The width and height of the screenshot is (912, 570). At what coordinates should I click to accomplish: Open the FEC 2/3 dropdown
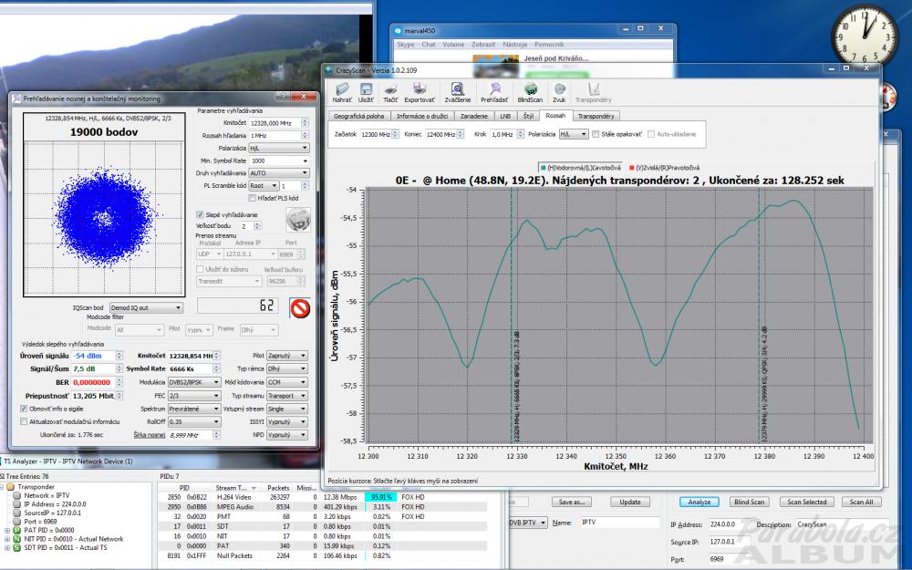(194, 396)
